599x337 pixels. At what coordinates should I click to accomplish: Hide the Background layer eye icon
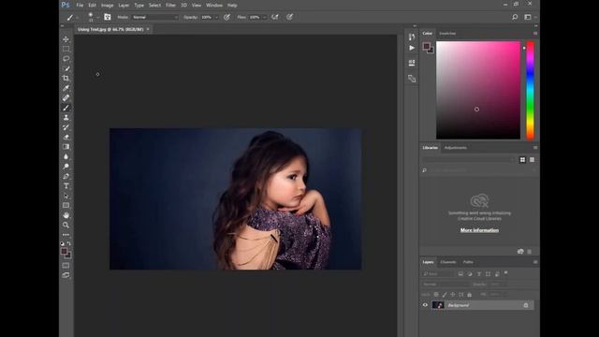click(425, 305)
